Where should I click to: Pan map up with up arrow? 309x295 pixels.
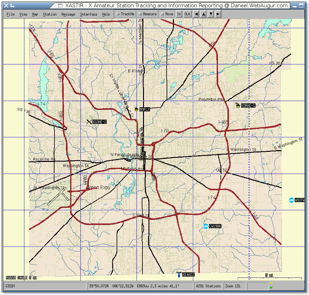click(203, 14)
